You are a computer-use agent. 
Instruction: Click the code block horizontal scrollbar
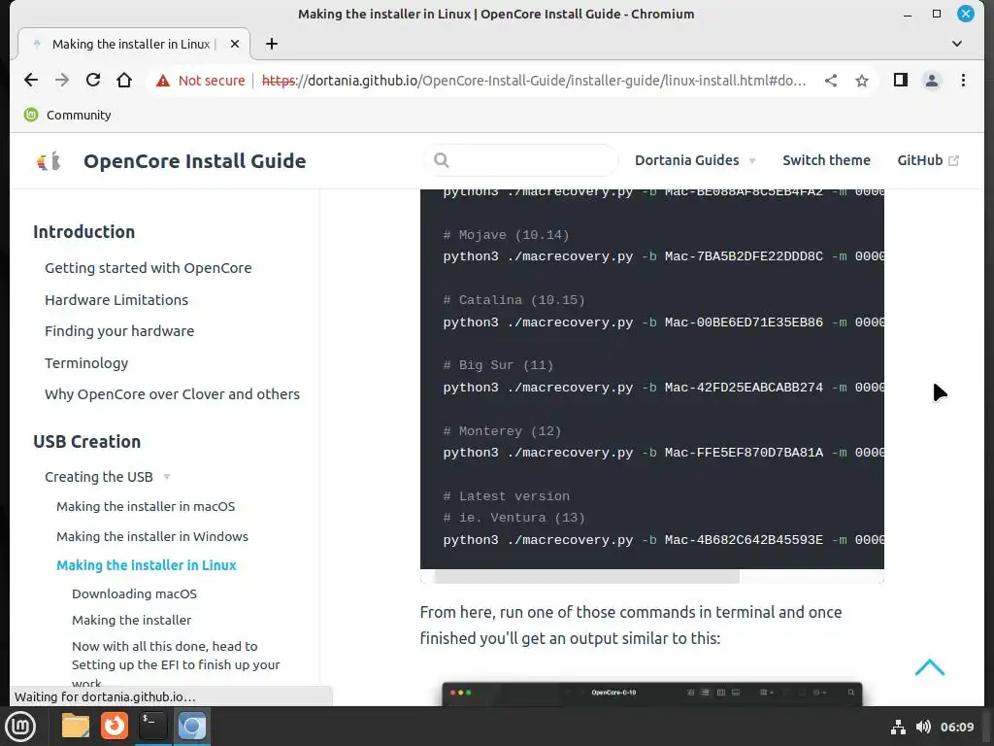pyautogui.click(x=587, y=577)
